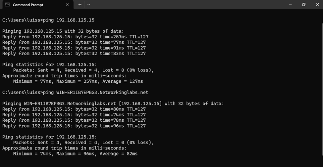Click the reply line showing time=91ms
The height and width of the screenshot is (167, 323).
[x=74, y=48]
